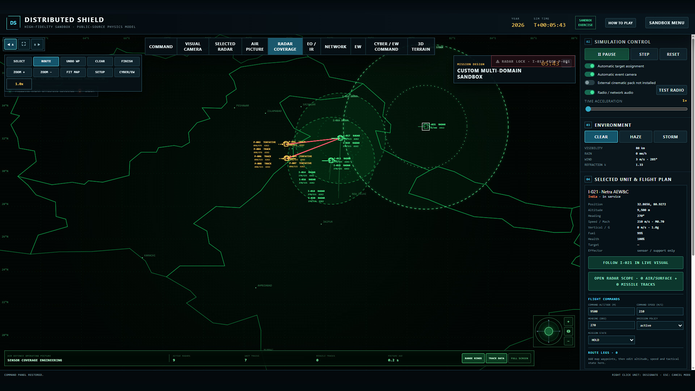
Task: Toggle External cinematic pack switch
Action: (x=590, y=83)
